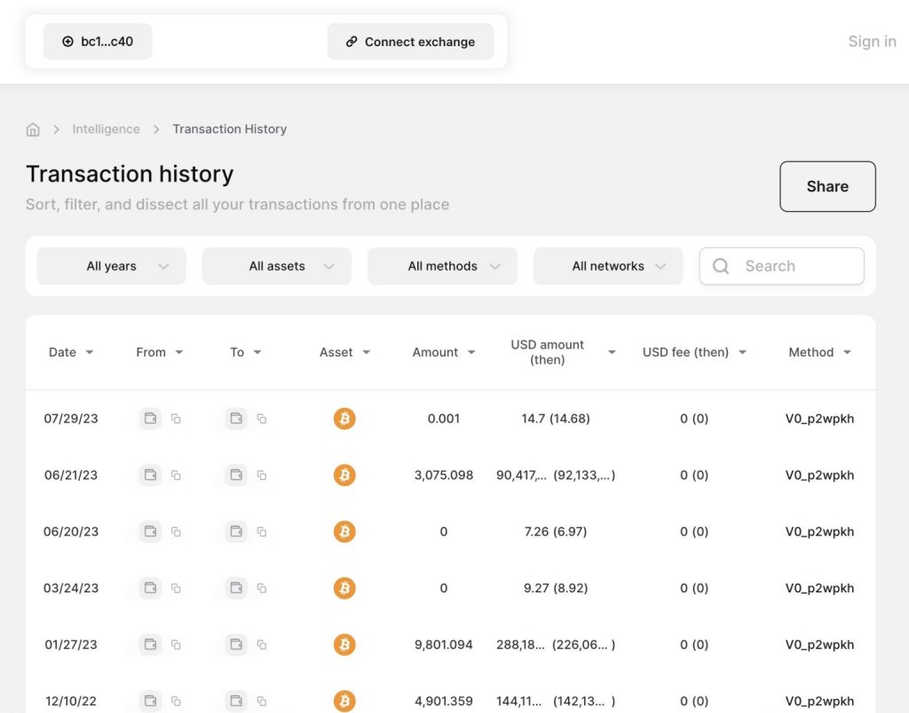Image resolution: width=909 pixels, height=713 pixels.
Task: Expand the All methods filter dropdown
Action: (442, 266)
